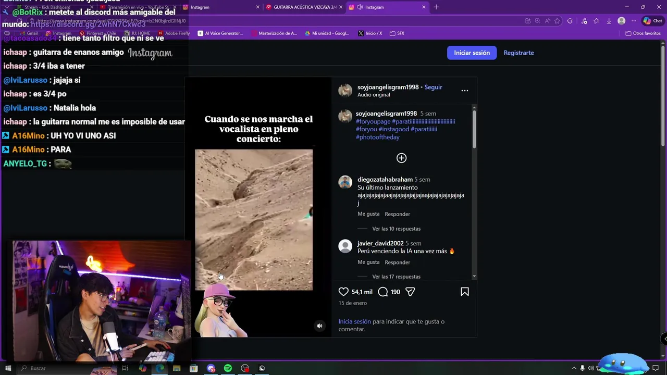The width and height of the screenshot is (667, 375).
Task: Open the Masterización de A... bookmark
Action: pyautogui.click(x=274, y=33)
